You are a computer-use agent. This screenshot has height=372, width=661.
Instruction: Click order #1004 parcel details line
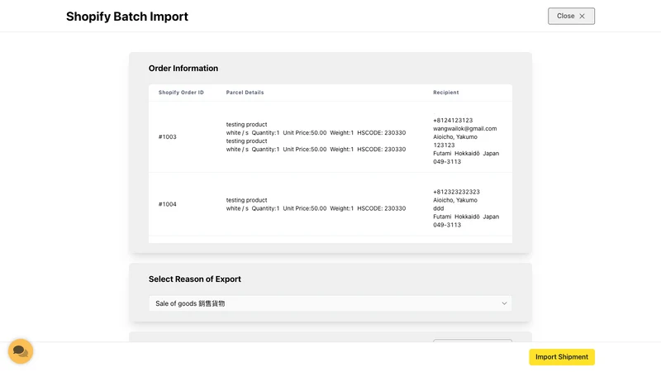point(316,208)
